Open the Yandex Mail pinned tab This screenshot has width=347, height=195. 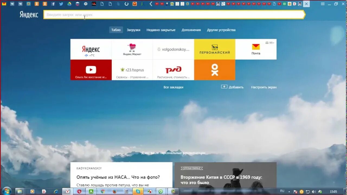pyautogui.click(x=4, y=4)
